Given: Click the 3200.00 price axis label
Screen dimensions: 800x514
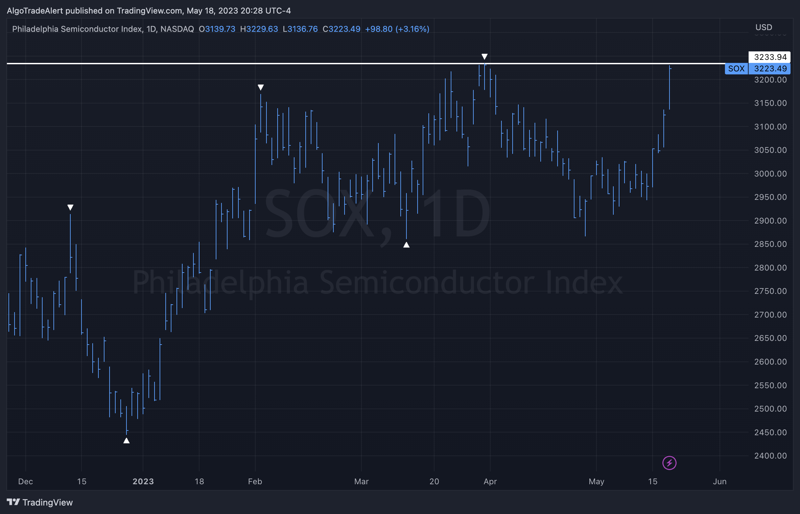Looking at the screenshot, I should [770, 80].
